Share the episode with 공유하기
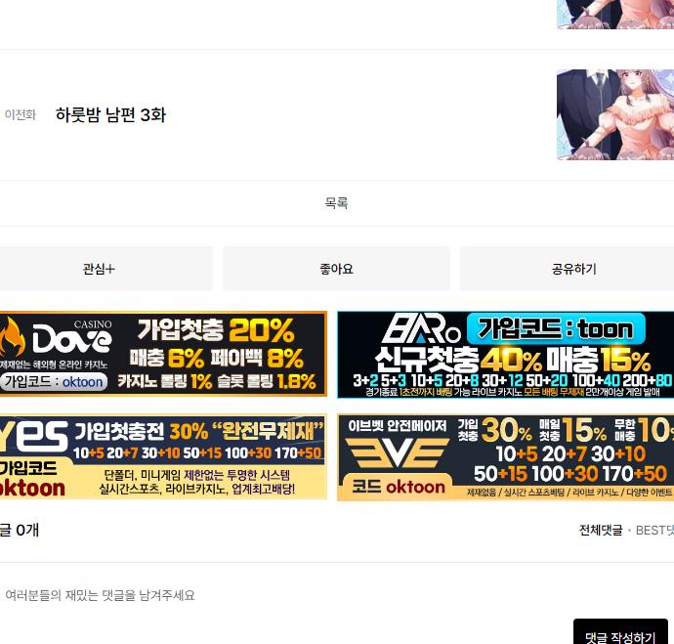 [568, 269]
